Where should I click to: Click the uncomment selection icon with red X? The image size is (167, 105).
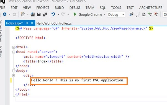point(156,14)
